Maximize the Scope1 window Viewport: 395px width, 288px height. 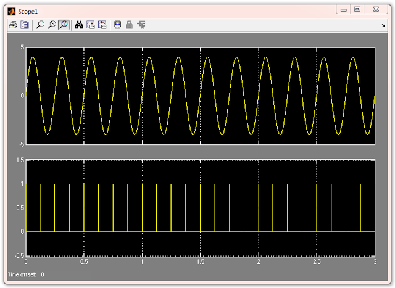tap(357, 9)
